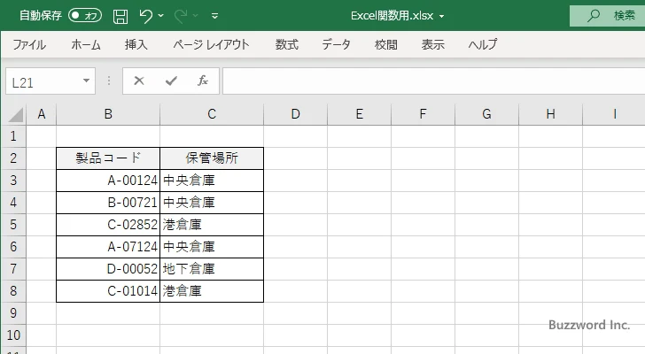Select the 製品コード header cell
The height and width of the screenshot is (354, 645).
pyautogui.click(x=108, y=158)
